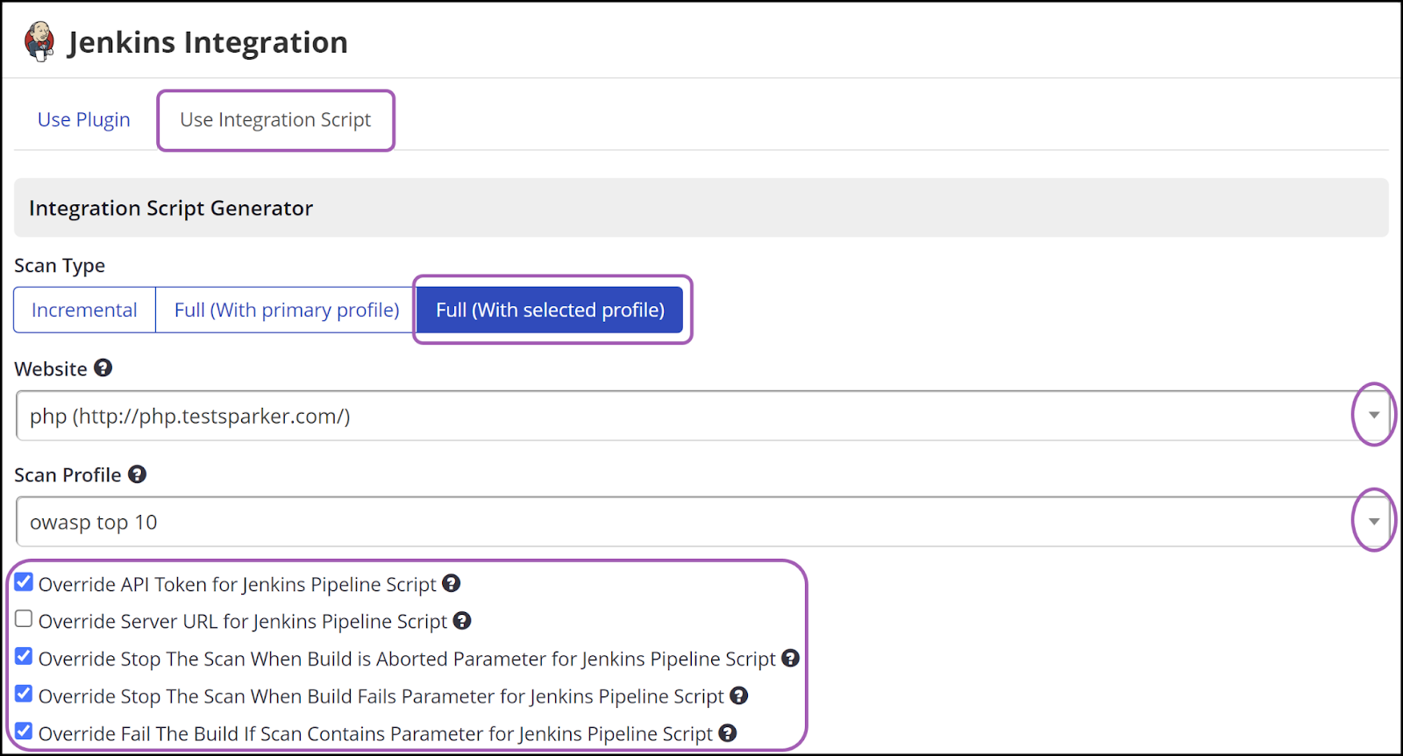Select Full scan with primary profile
The width and height of the screenshot is (1403, 756).
[287, 310]
